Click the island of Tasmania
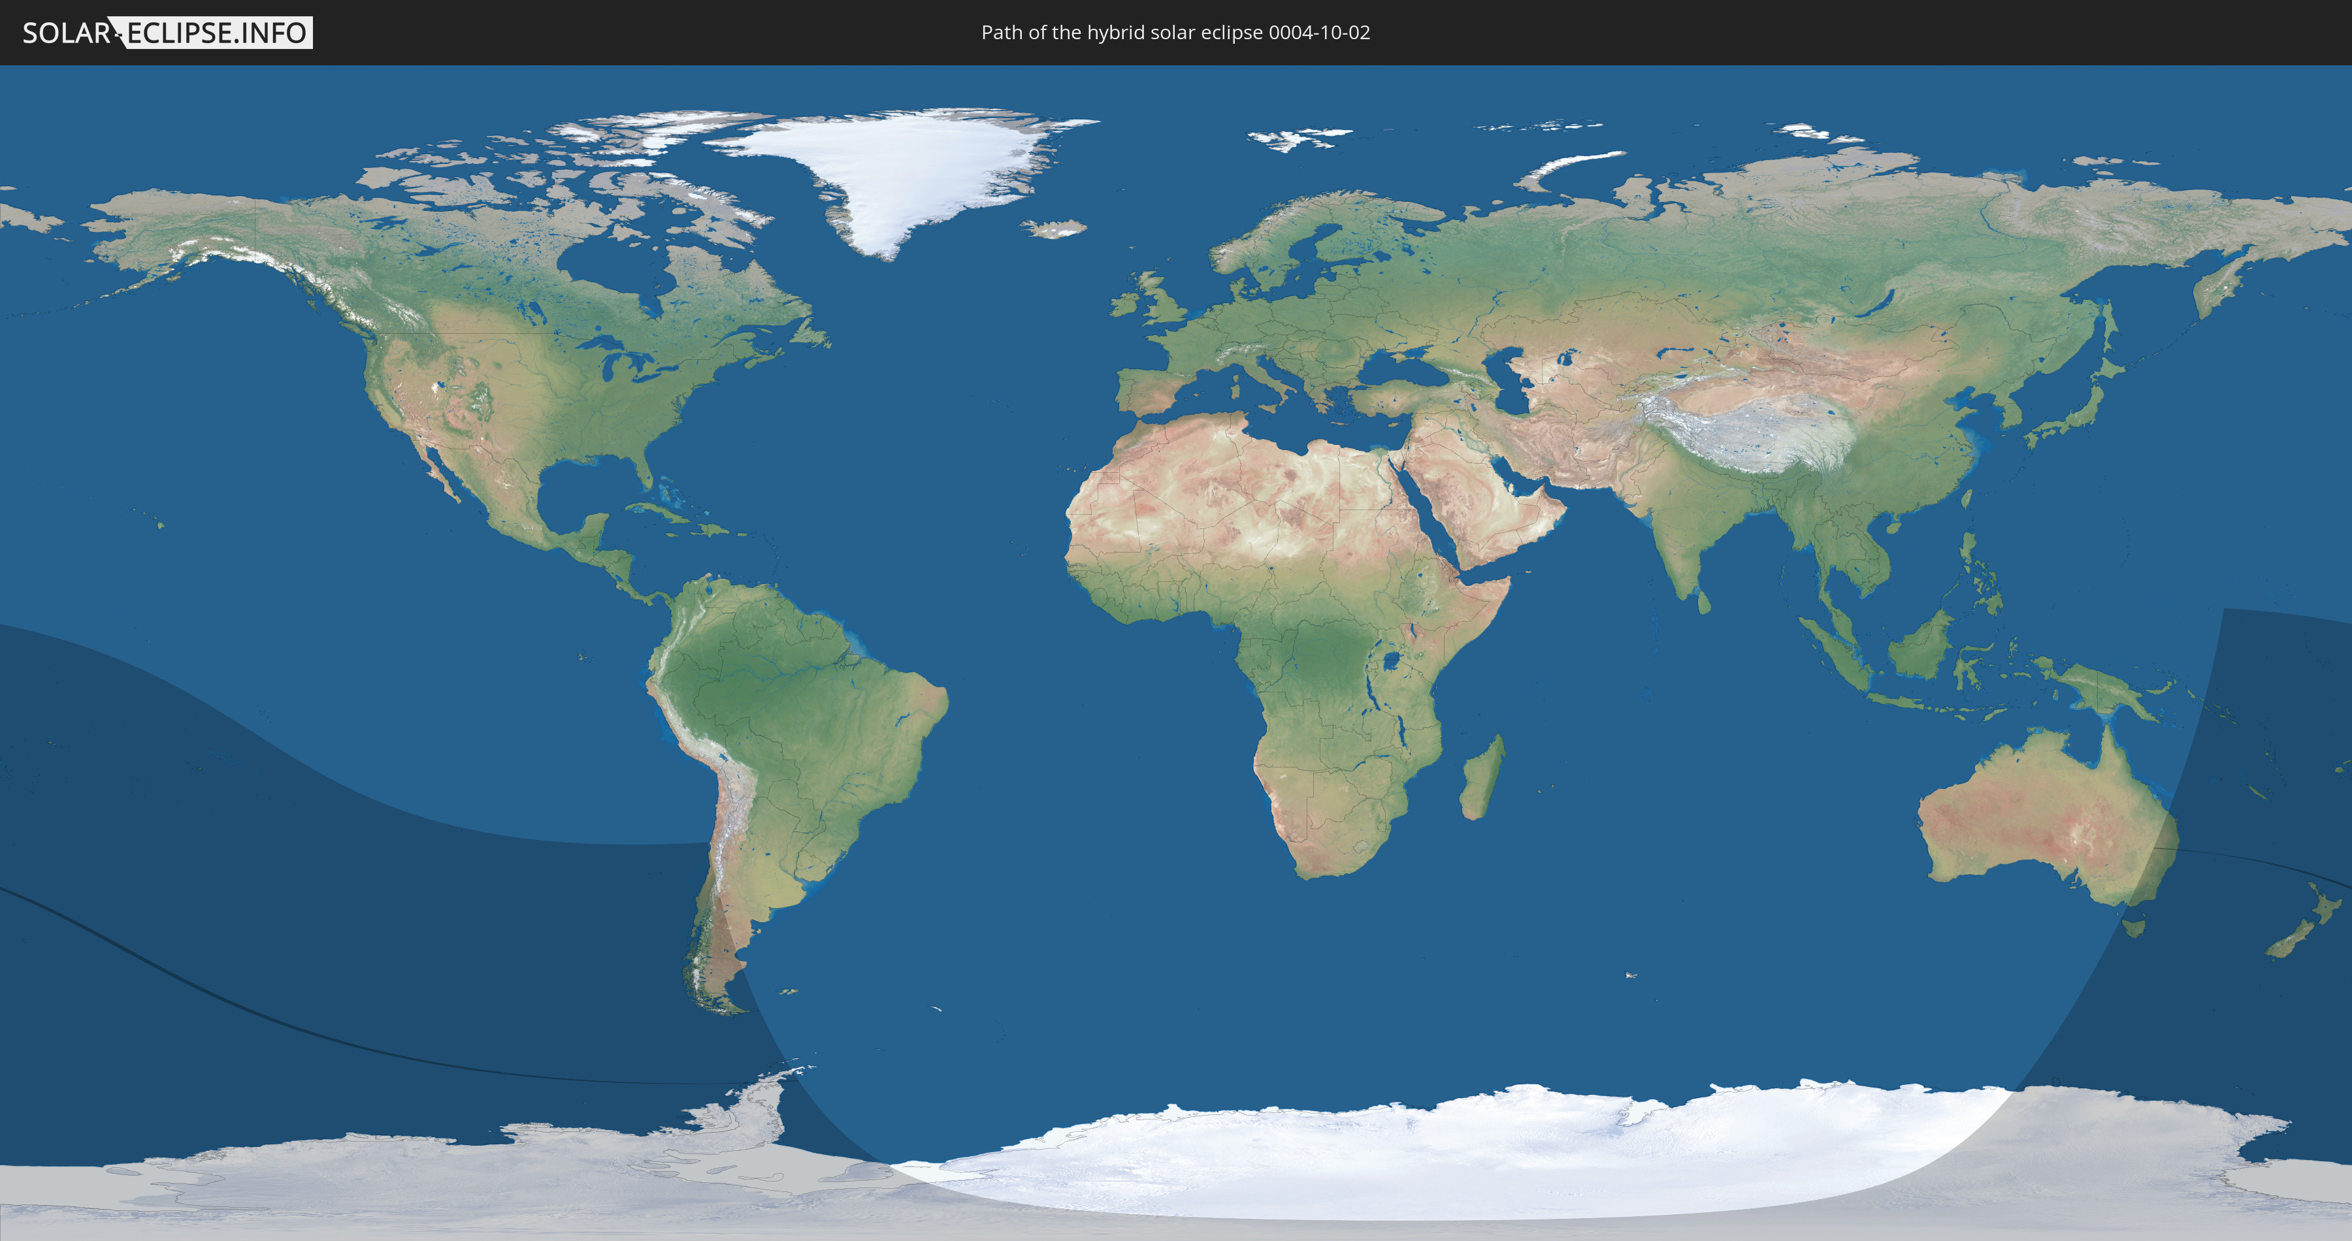The image size is (2352, 1241). pos(2133,928)
